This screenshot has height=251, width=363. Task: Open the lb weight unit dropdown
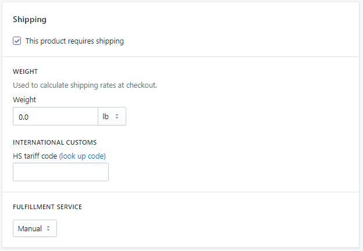pyautogui.click(x=112, y=116)
